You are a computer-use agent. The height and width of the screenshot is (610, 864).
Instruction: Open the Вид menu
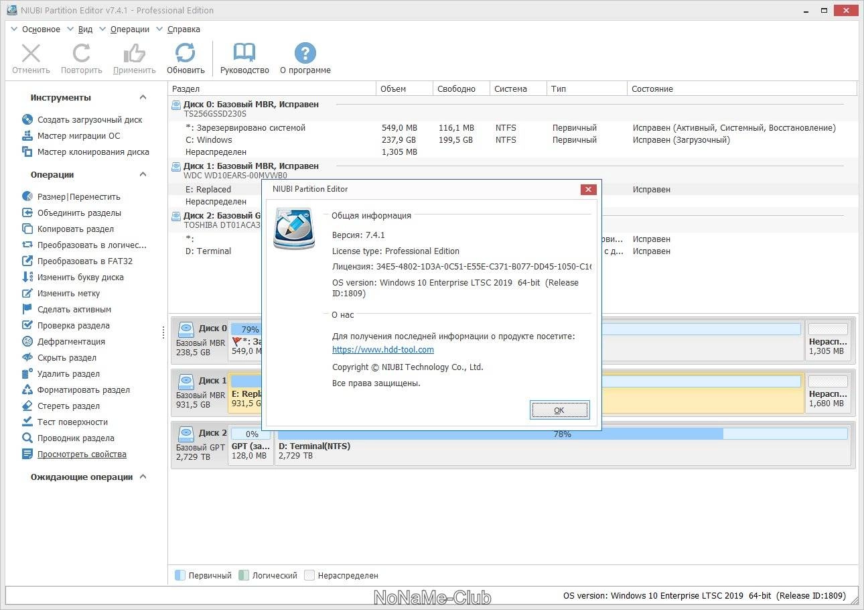coord(85,29)
